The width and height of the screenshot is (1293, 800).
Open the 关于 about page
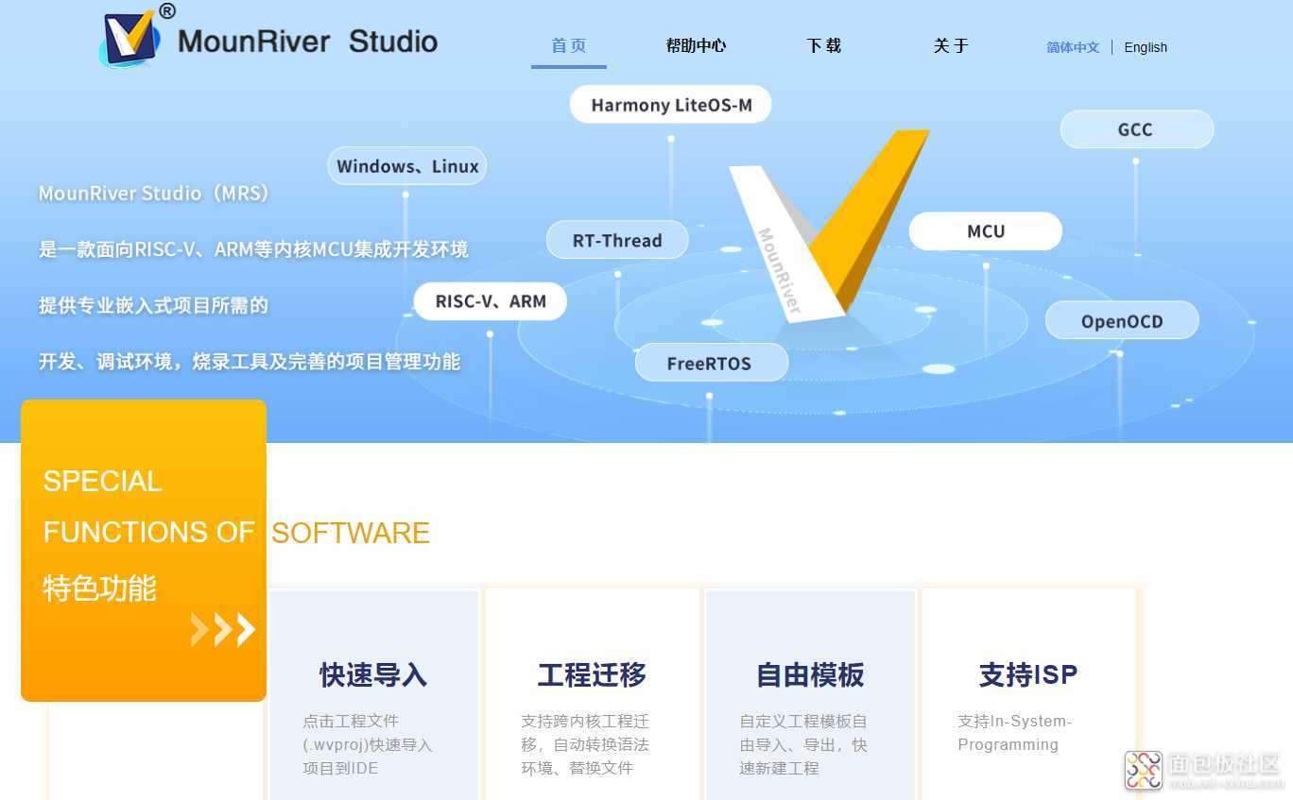(x=951, y=45)
